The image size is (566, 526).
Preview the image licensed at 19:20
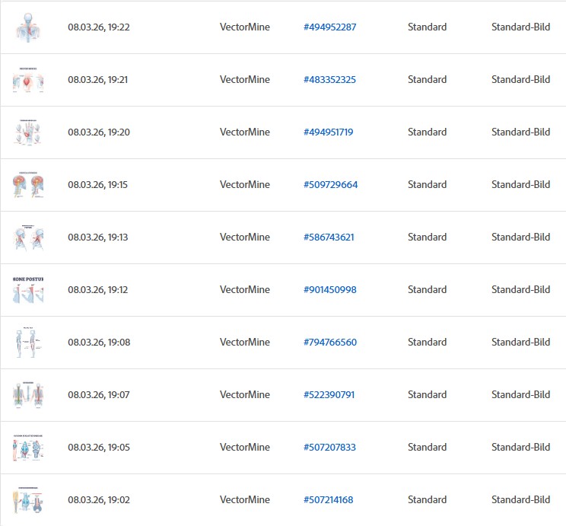(27, 132)
